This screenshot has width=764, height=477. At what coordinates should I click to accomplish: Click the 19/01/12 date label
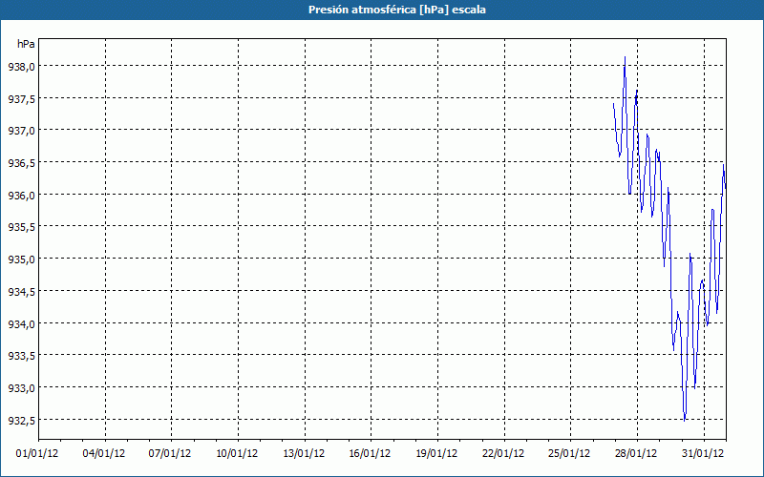pyautogui.click(x=436, y=454)
